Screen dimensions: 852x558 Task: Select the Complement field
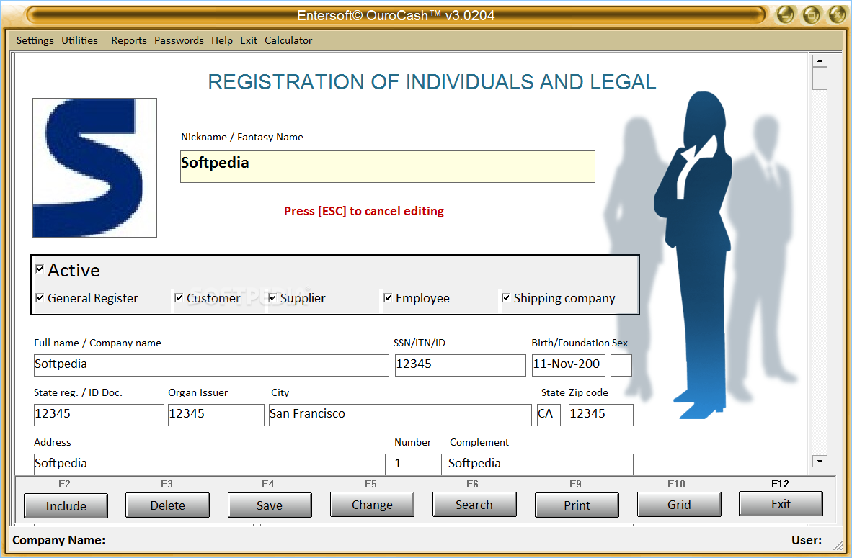pos(540,464)
